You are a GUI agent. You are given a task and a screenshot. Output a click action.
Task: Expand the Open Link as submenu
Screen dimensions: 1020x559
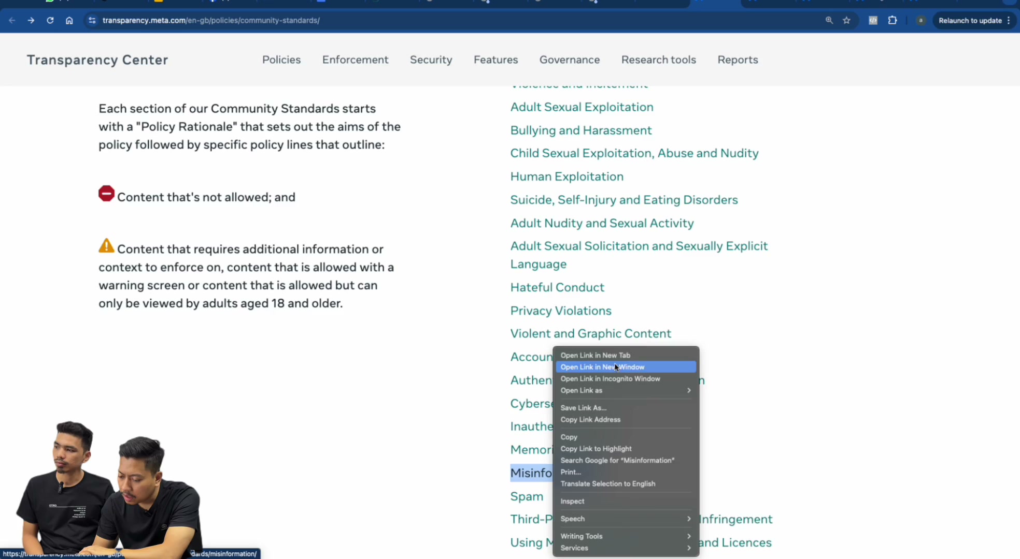(626, 390)
